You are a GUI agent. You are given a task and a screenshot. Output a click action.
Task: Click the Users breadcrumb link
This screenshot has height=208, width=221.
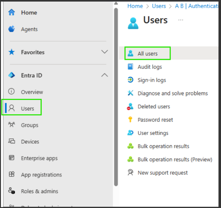tap(159, 6)
